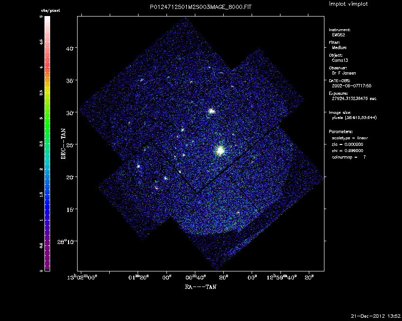This screenshot has width=402, height=321.
Task: Click RA tick label 12h59m40s
Action: click(282, 277)
